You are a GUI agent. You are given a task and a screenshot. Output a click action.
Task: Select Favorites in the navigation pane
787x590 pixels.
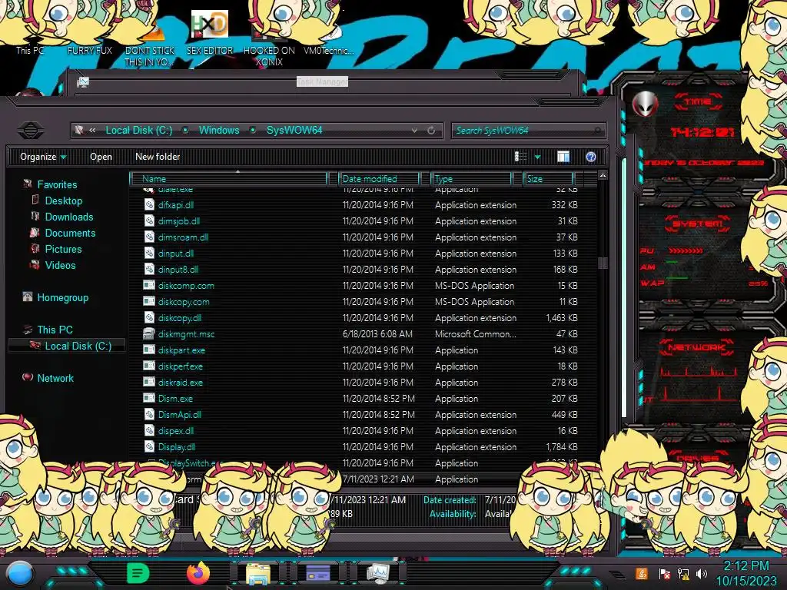point(57,184)
